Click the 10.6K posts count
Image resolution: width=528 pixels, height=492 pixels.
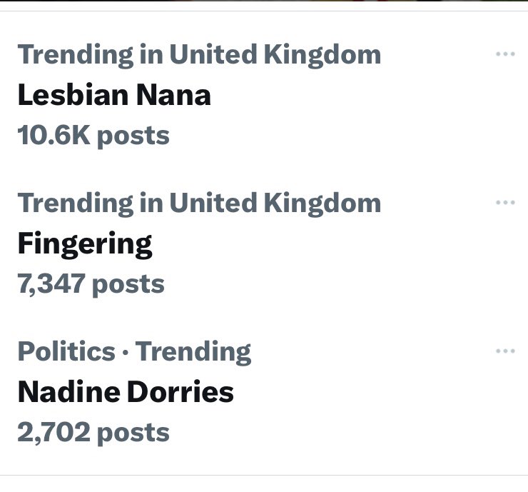93,136
